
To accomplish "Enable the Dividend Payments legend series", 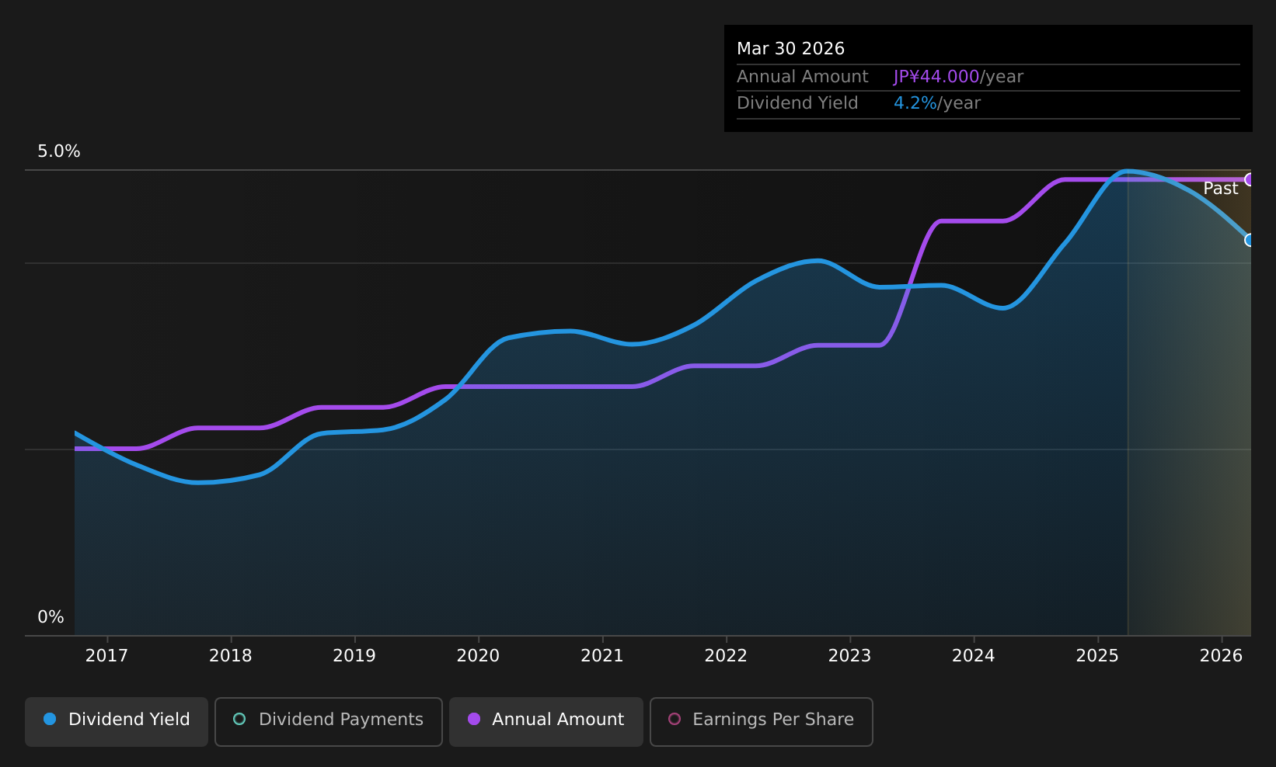I will (329, 721).
